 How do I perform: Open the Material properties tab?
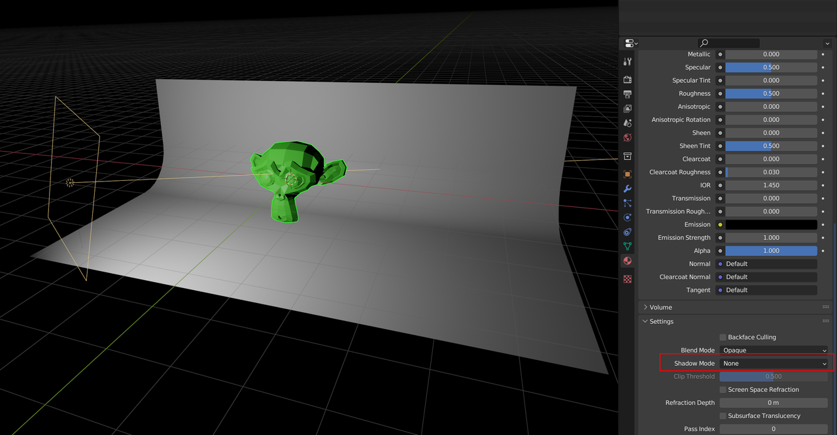click(x=628, y=261)
